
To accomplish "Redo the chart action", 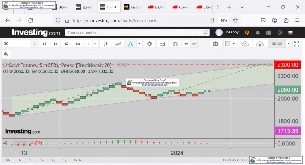I will point(194,44).
